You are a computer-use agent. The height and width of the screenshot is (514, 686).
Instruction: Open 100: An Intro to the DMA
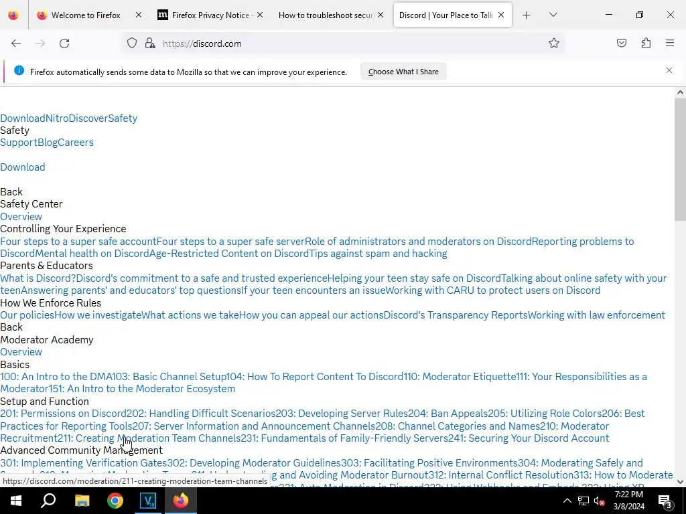(x=56, y=377)
